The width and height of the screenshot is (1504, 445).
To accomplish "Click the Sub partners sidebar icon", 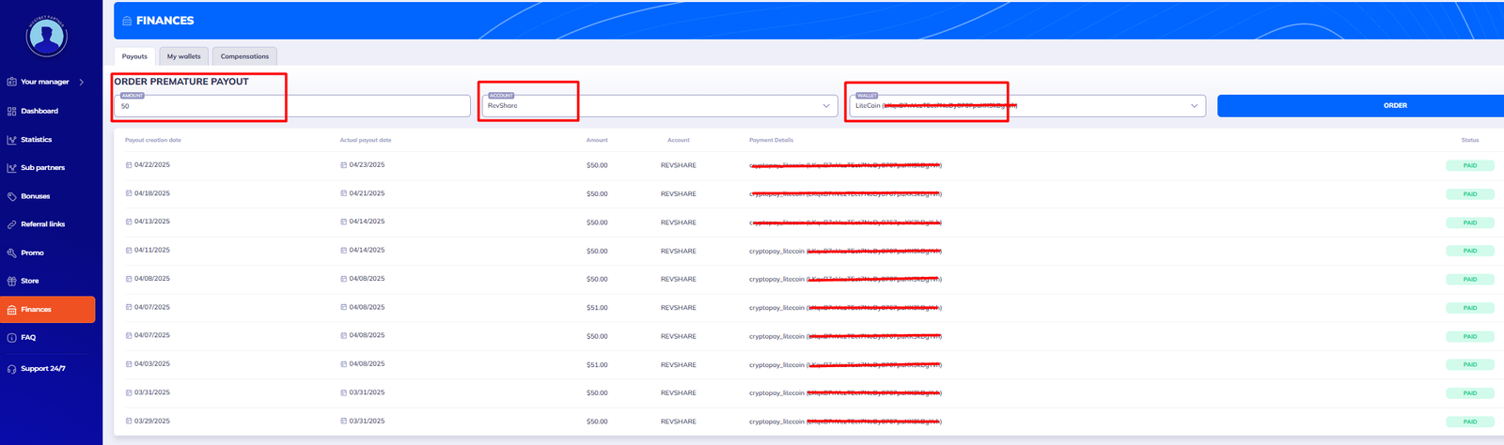I will pyautogui.click(x=11, y=168).
